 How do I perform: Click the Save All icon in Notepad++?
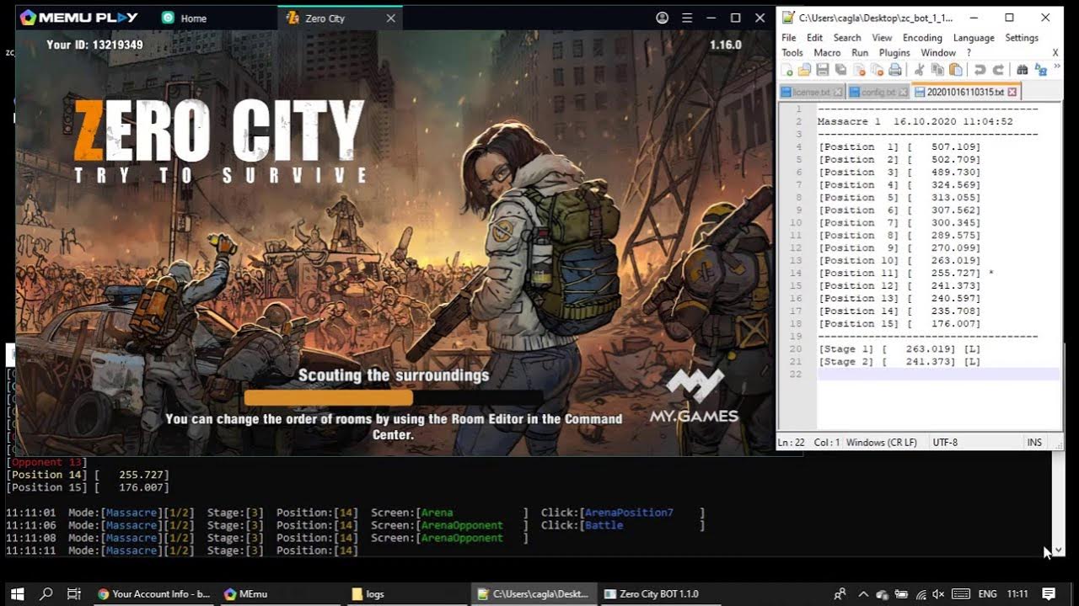[840, 70]
